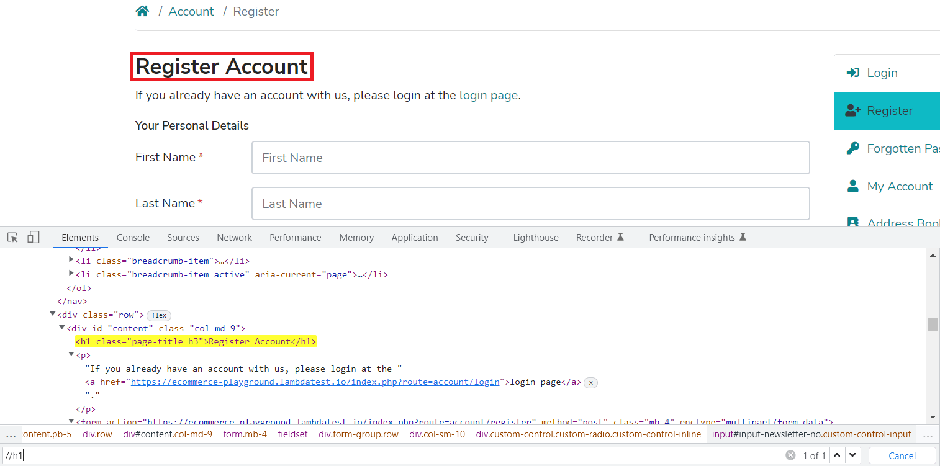Click the Login sidebar icon

pyautogui.click(x=853, y=73)
